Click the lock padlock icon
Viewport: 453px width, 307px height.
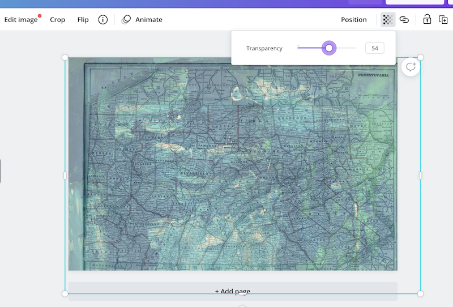(427, 19)
